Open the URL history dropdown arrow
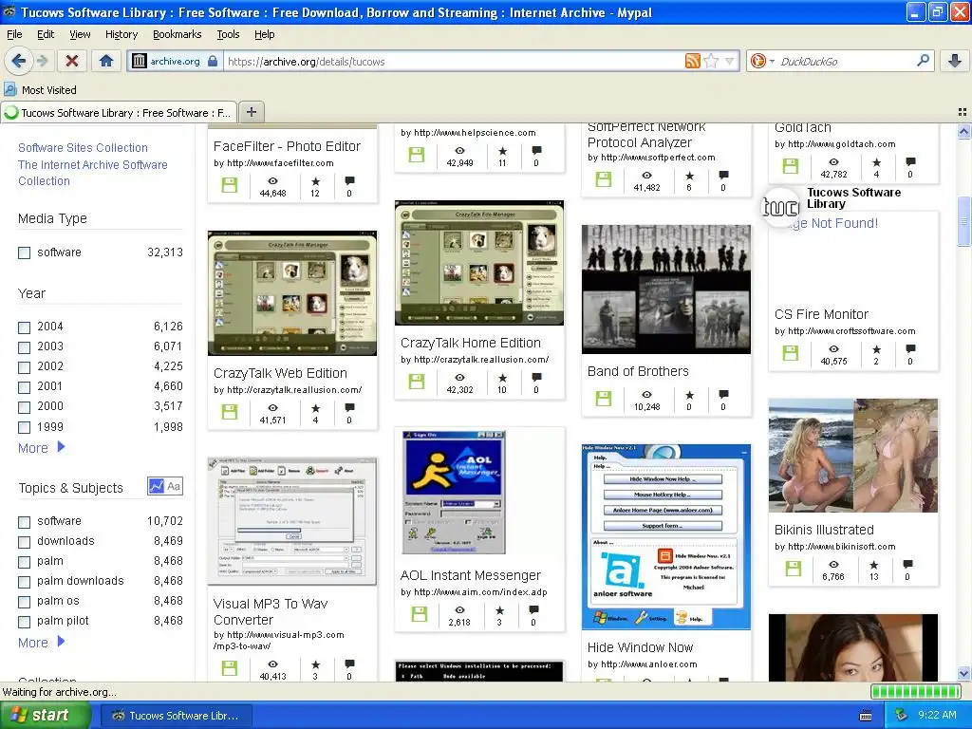The image size is (972, 729). pyautogui.click(x=729, y=61)
